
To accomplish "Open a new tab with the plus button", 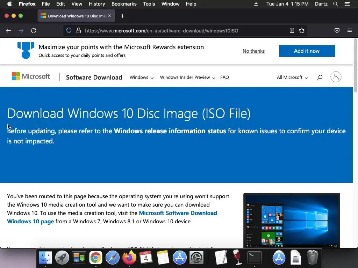I will (x=123, y=16).
